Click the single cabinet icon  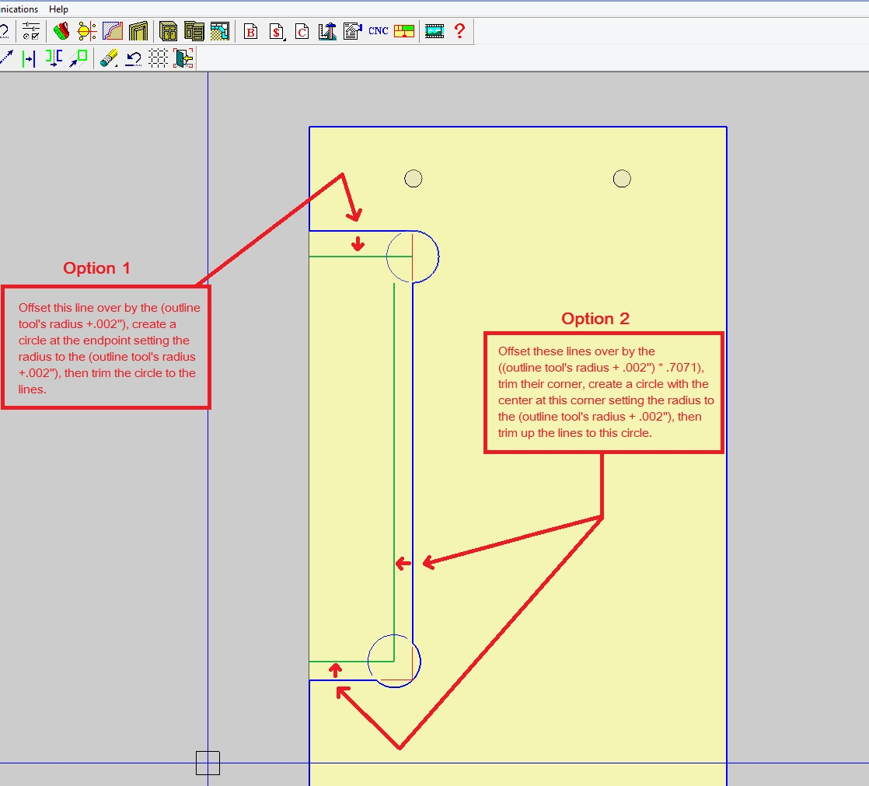pos(168,31)
